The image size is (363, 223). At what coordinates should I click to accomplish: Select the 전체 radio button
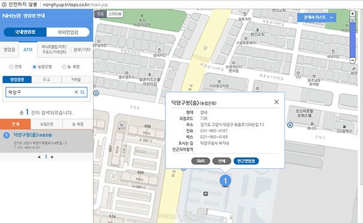pyautogui.click(x=11, y=67)
